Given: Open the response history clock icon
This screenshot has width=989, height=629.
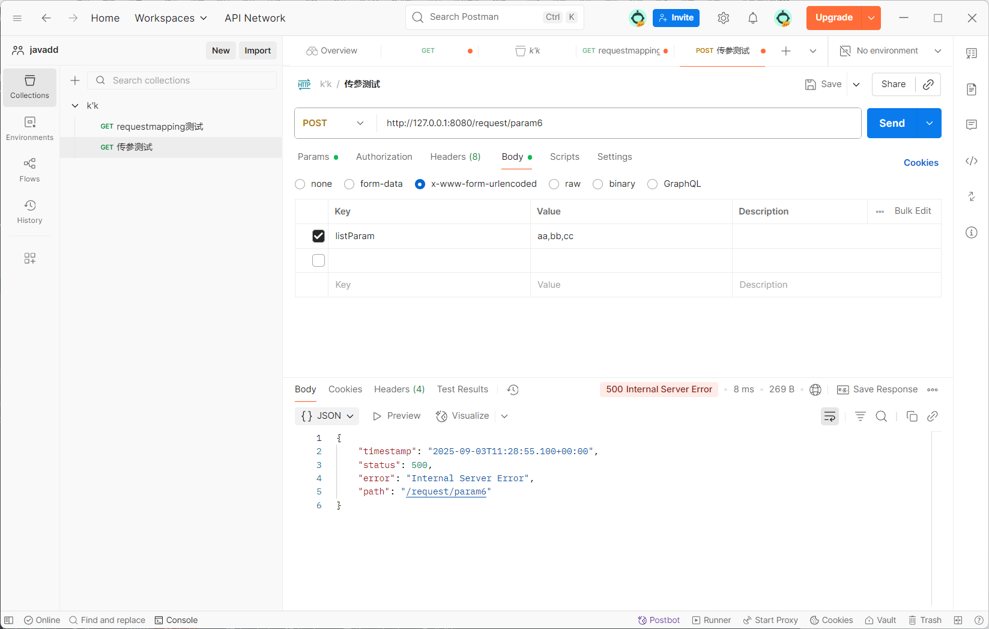Looking at the screenshot, I should point(513,390).
